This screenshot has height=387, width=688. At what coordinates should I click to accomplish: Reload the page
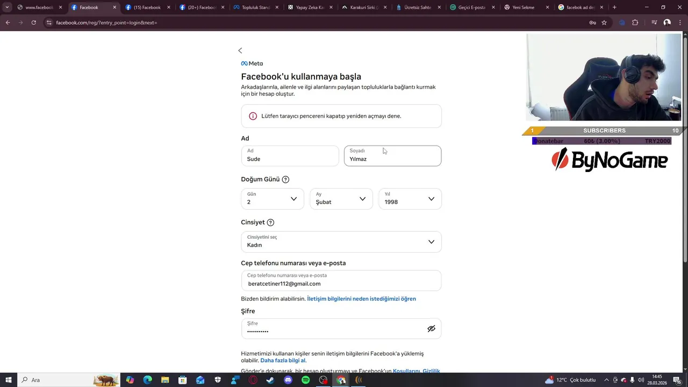[x=33, y=23]
